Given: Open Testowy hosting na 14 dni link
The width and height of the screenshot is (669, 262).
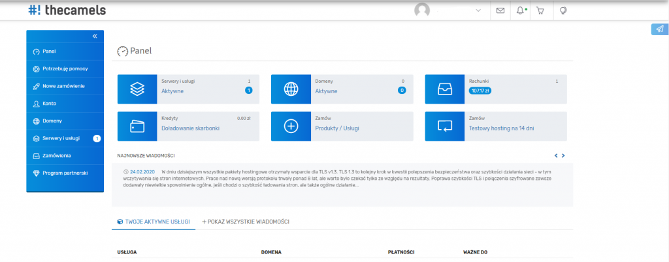Looking at the screenshot, I should [501, 128].
